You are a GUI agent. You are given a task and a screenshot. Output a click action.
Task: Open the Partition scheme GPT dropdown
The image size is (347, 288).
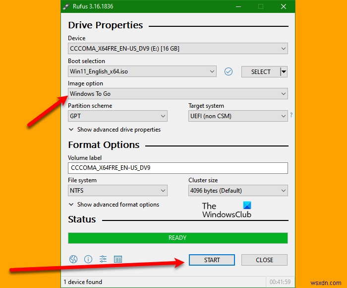(117, 116)
